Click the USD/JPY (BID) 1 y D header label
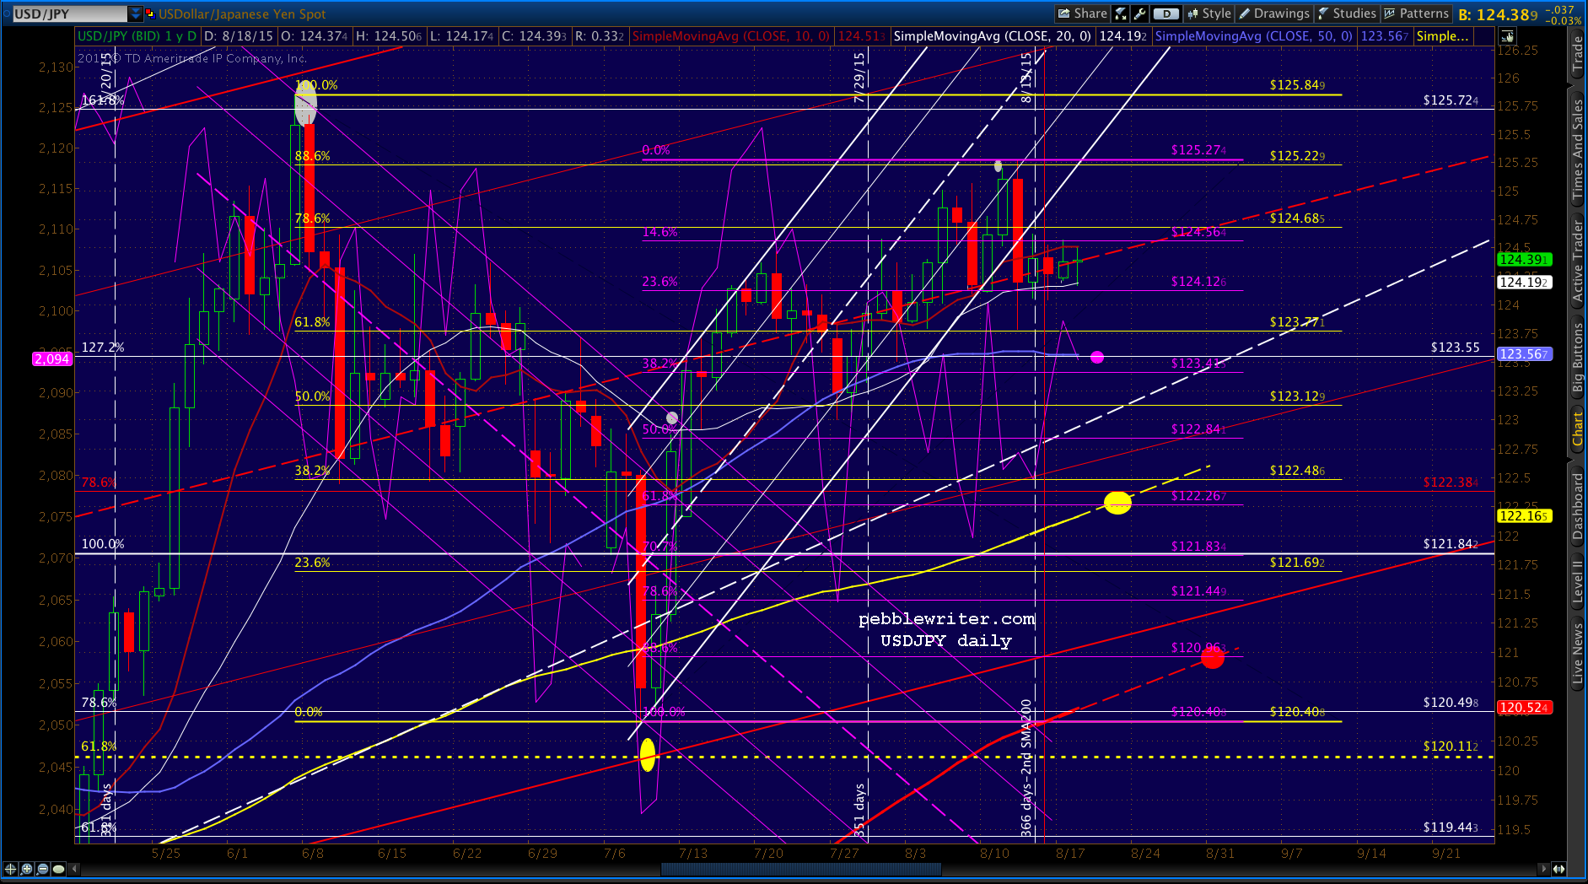This screenshot has width=1588, height=884. pos(137,36)
